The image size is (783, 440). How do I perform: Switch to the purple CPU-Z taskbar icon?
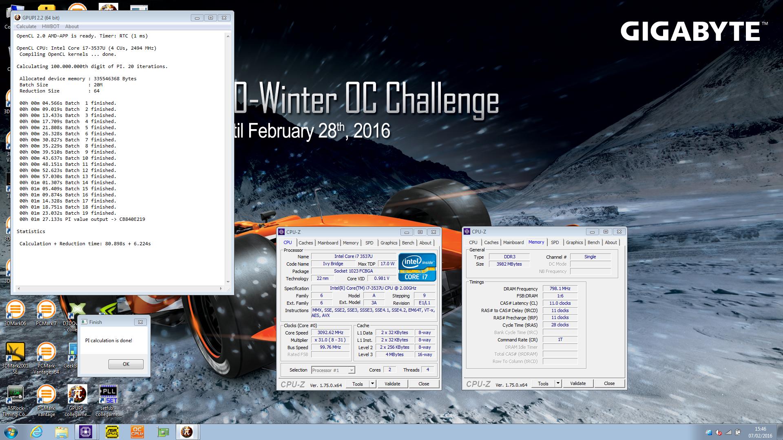(x=86, y=432)
